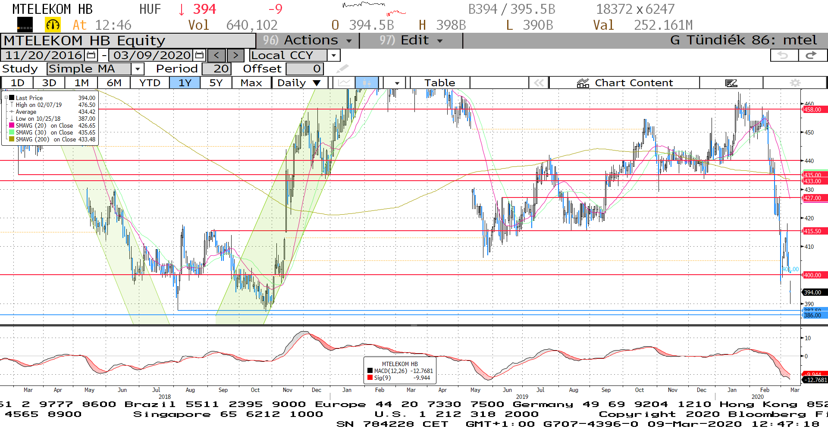This screenshot has width=828, height=448.
Task: Click the redo arrow button
Action: coord(812,55)
